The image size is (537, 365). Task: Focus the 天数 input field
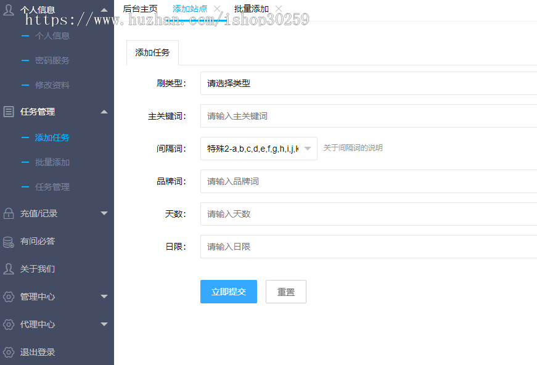369,214
